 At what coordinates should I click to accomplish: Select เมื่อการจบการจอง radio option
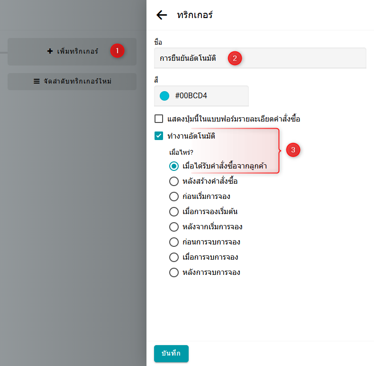point(174,257)
